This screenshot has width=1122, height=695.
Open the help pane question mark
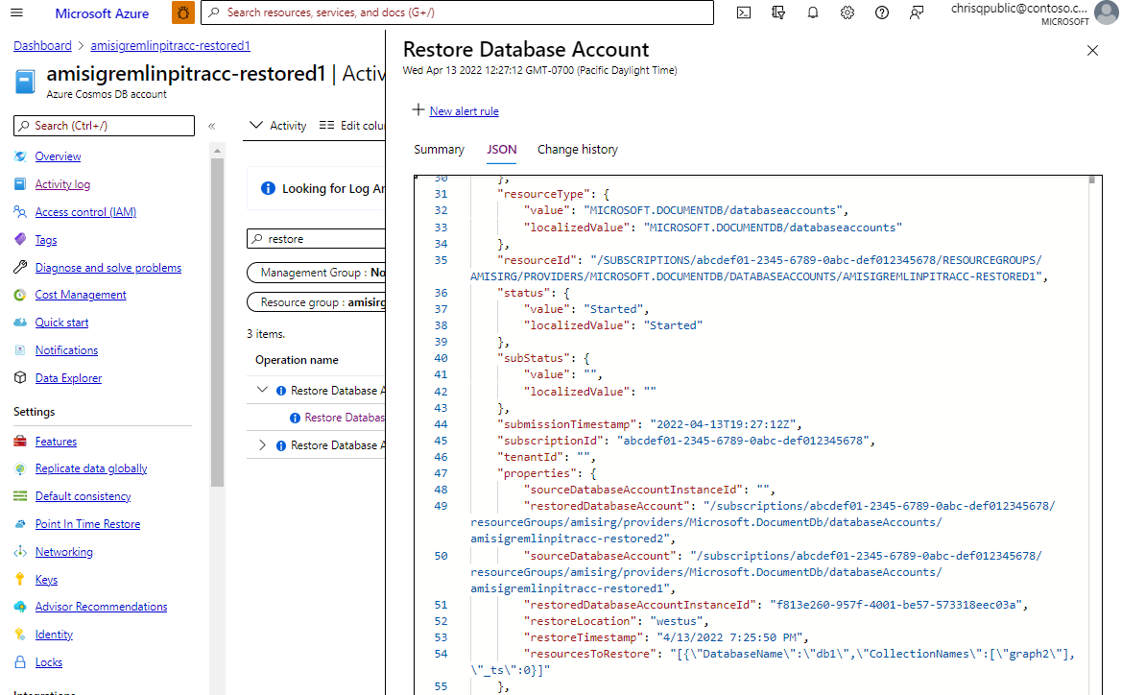(881, 12)
